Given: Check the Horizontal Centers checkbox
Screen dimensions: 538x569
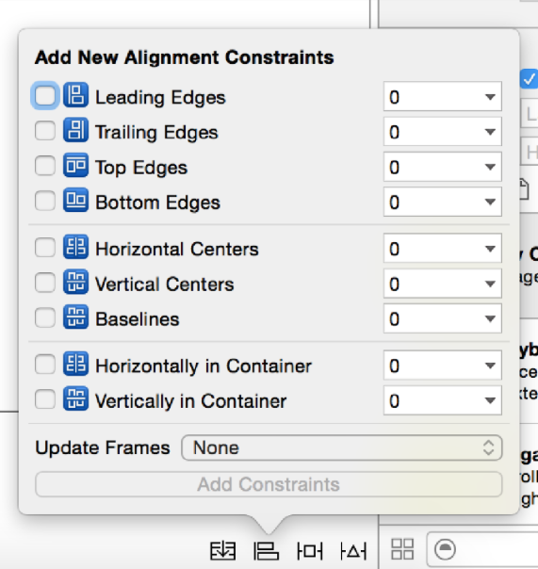Looking at the screenshot, I should click(45, 248).
